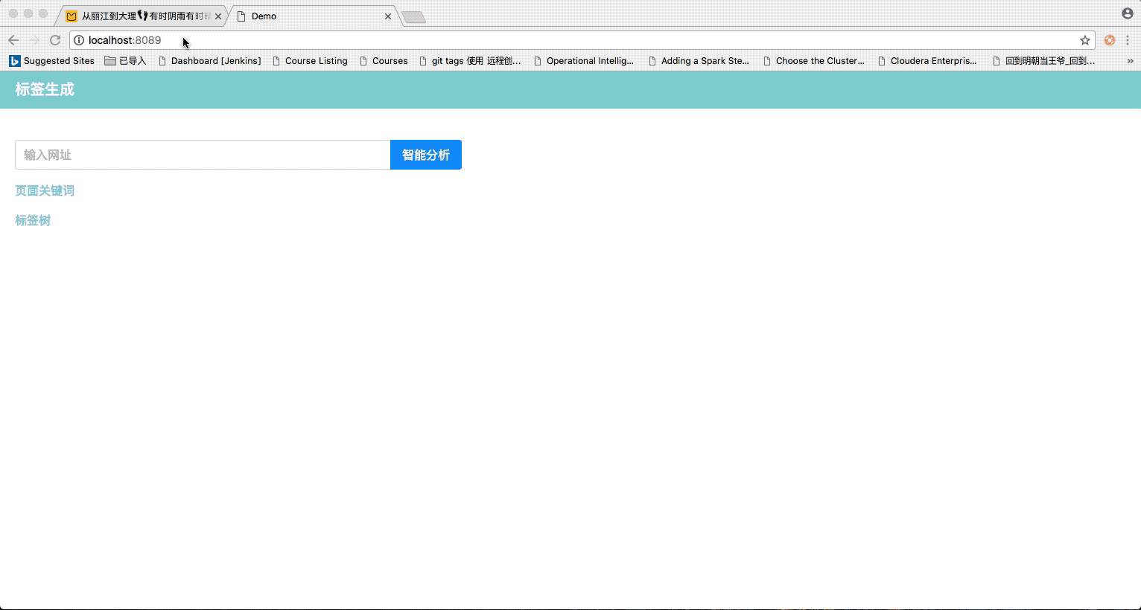Open a new tab
The width and height of the screenshot is (1141, 610).
point(413,17)
